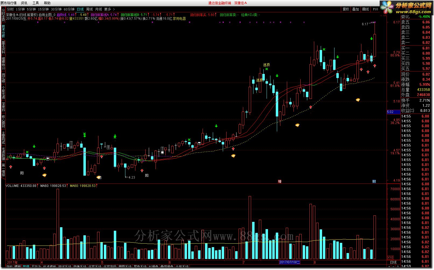
Task: Open 龙虎数据 sidebar tab
Action: pyautogui.click(x=3, y=154)
